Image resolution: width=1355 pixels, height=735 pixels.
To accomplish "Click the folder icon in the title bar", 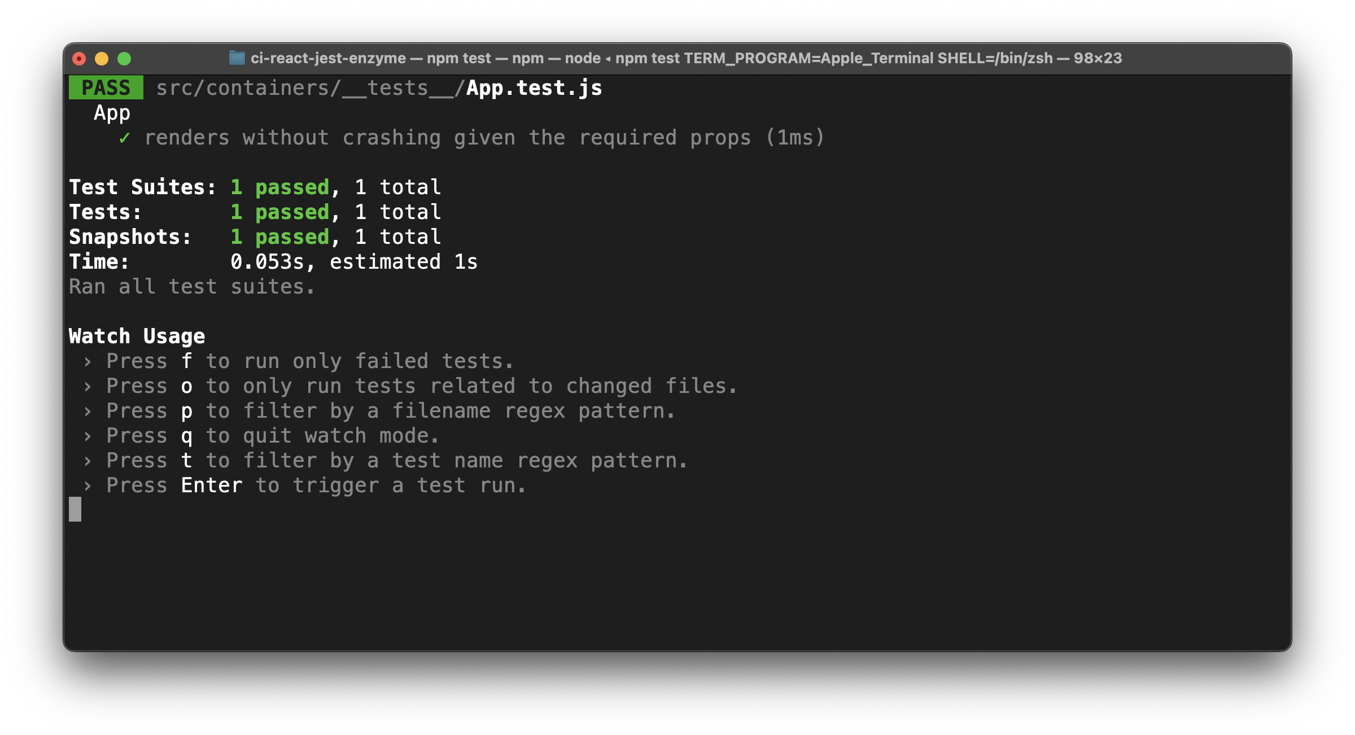I will tap(236, 58).
